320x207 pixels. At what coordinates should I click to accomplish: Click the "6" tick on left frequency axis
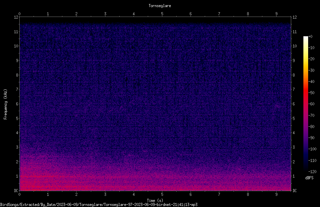click(17, 104)
